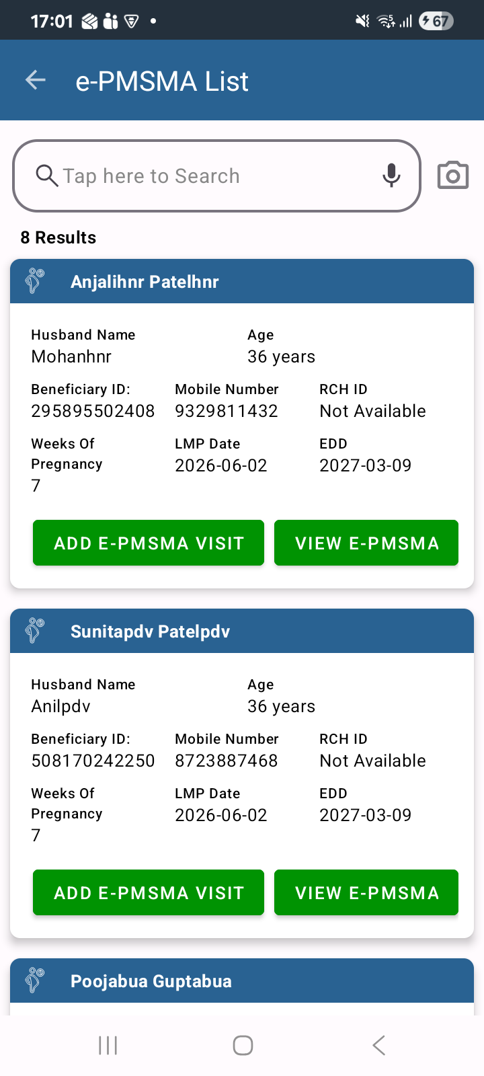Viewport: 484px width, 1076px height.
Task: Tap the back arrow in header
Action: 36,81
